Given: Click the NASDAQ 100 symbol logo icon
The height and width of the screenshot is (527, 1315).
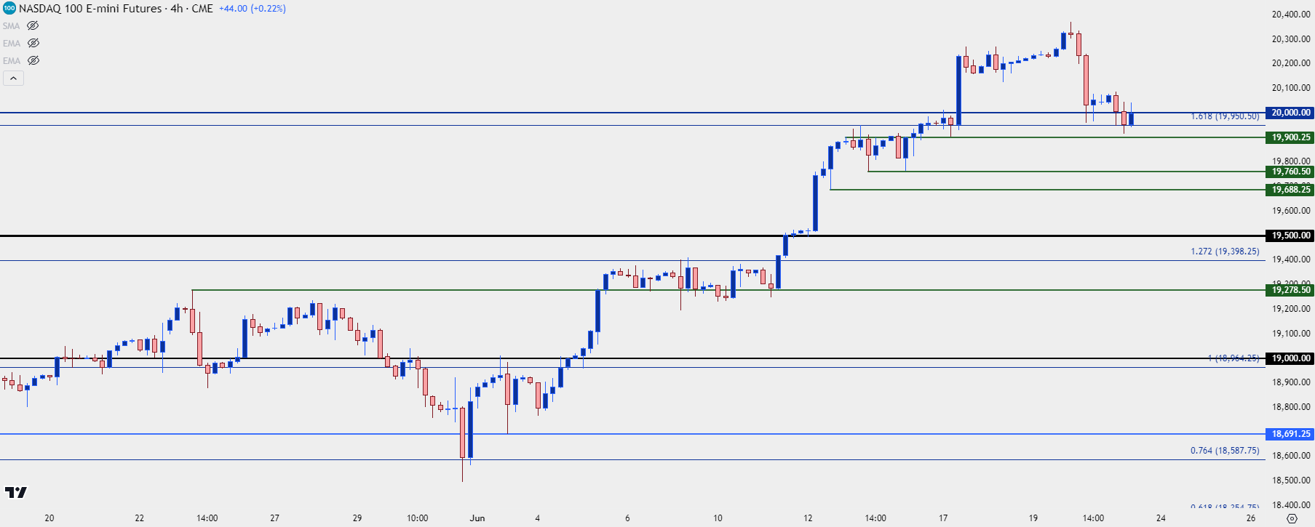Looking at the screenshot, I should coord(9,8).
